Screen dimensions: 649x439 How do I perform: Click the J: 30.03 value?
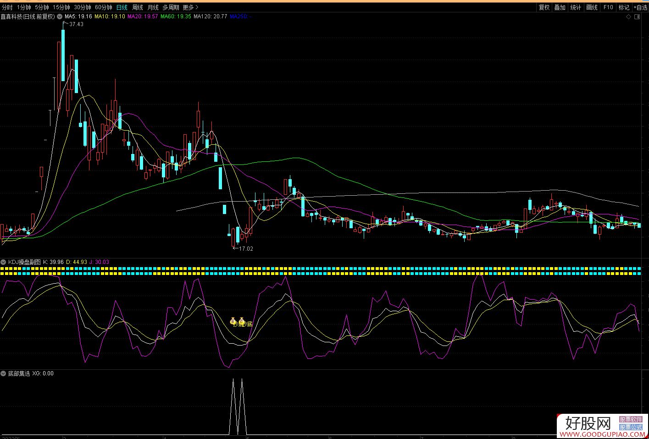[99, 262]
